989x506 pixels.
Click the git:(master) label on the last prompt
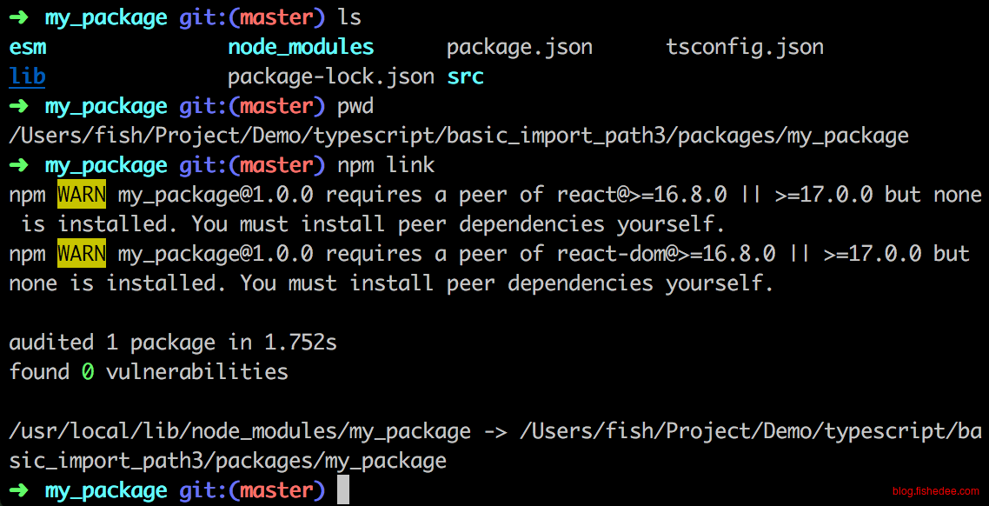252,490
